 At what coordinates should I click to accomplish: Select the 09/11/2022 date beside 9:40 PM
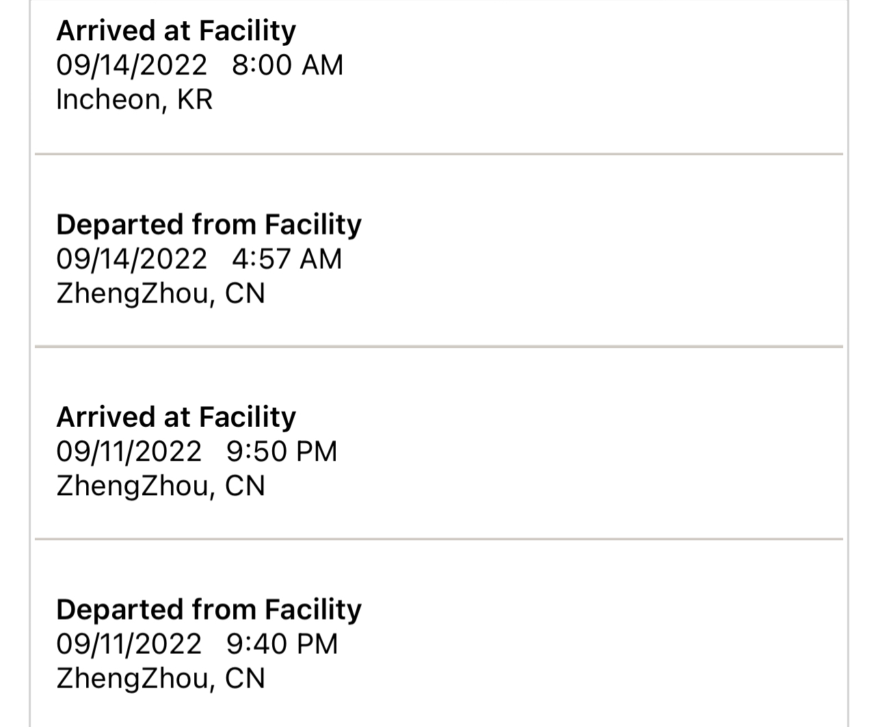pos(129,644)
